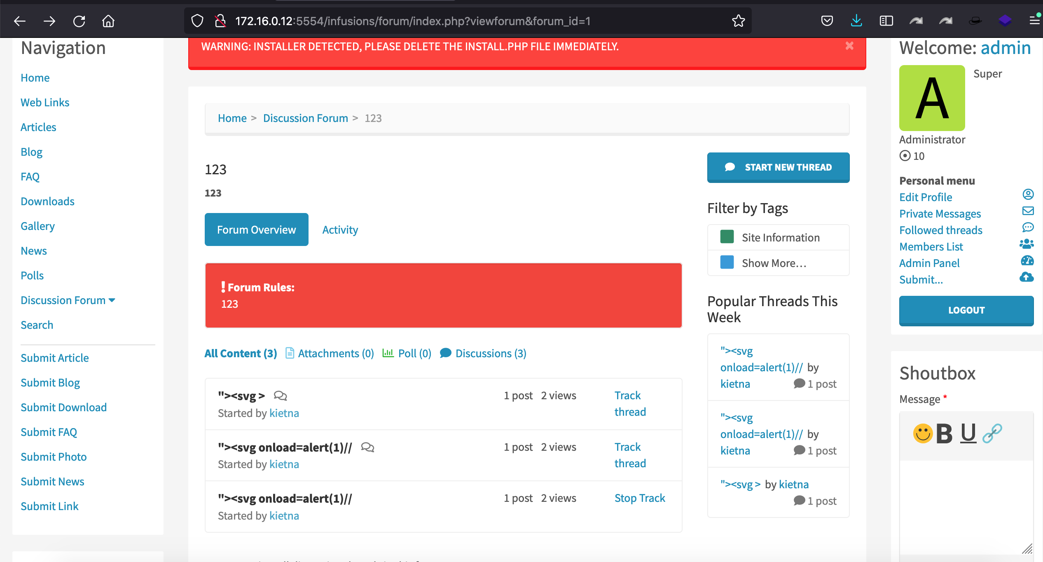Log out using the LOGOUT button

(966, 310)
